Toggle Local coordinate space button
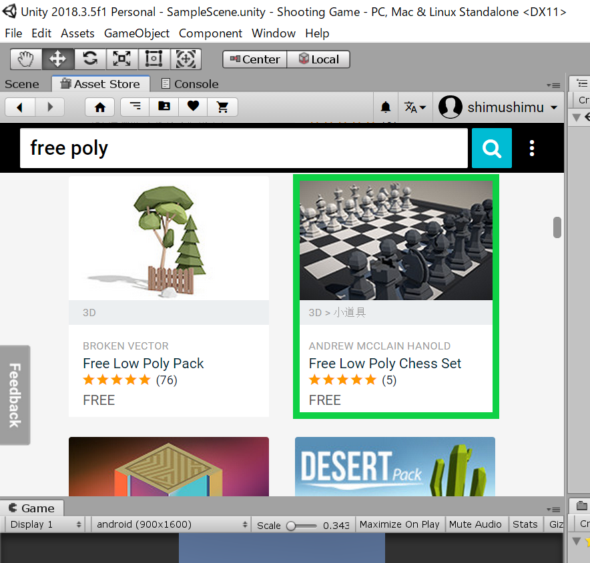Image resolution: width=590 pixels, height=563 pixels. point(318,59)
